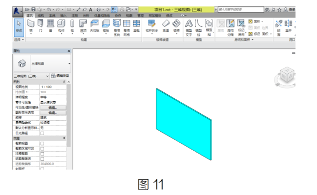Image resolution: width=317 pixels, height=195 pixels.
Task: Switch to the Systems (系统) ribbon tab
Action: [52, 15]
